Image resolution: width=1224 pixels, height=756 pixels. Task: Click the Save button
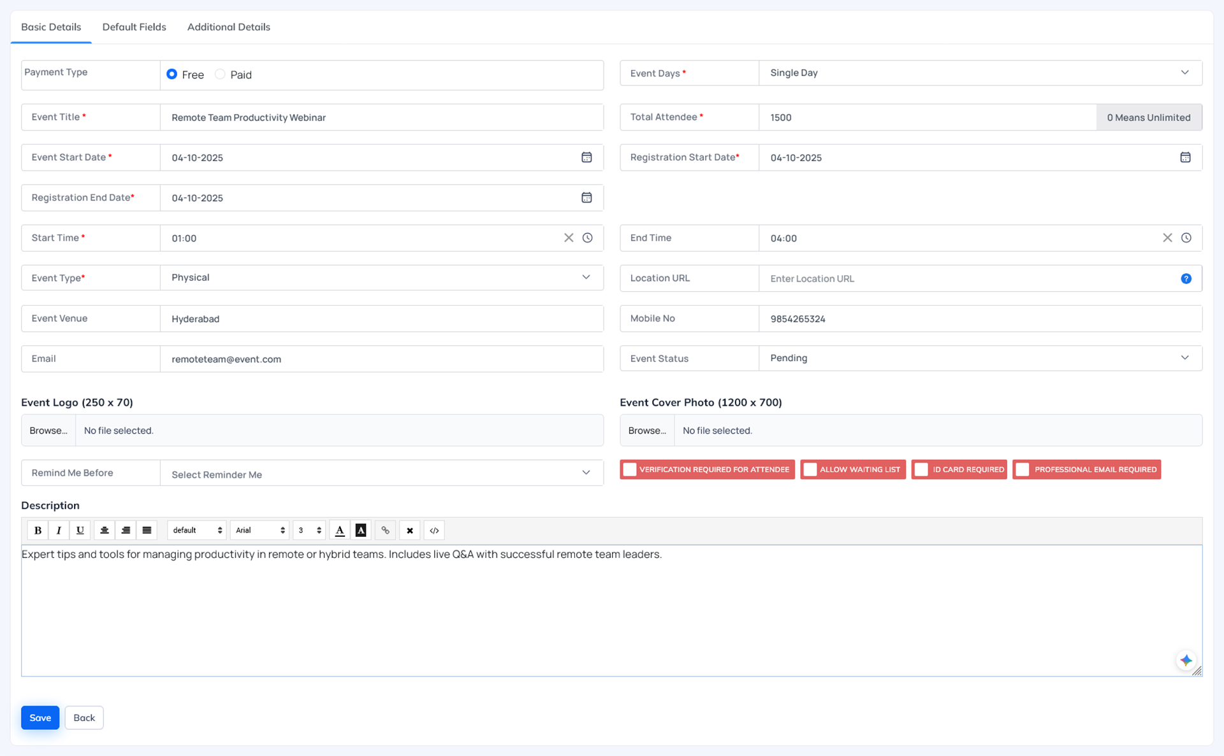point(40,718)
